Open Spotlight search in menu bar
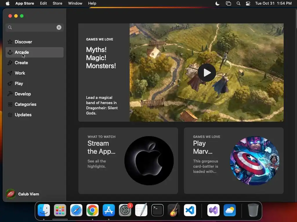This screenshot has height=222, width=297. click(x=238, y=3)
